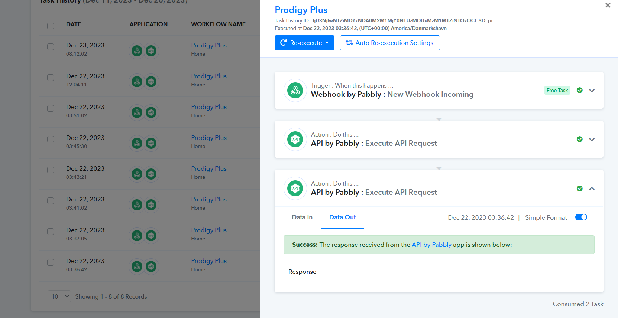This screenshot has height=318, width=618.
Task: Click success checkmark on Webhook trigger step
Action: pyautogui.click(x=580, y=90)
